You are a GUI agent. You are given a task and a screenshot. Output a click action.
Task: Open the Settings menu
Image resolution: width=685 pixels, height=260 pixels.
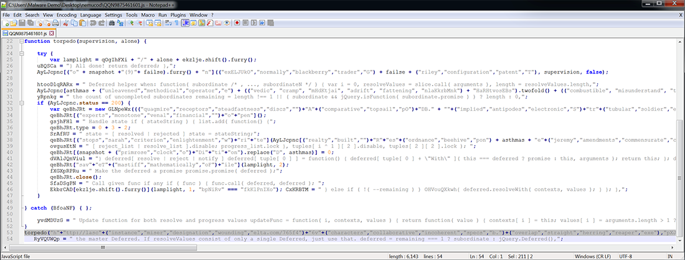point(113,15)
